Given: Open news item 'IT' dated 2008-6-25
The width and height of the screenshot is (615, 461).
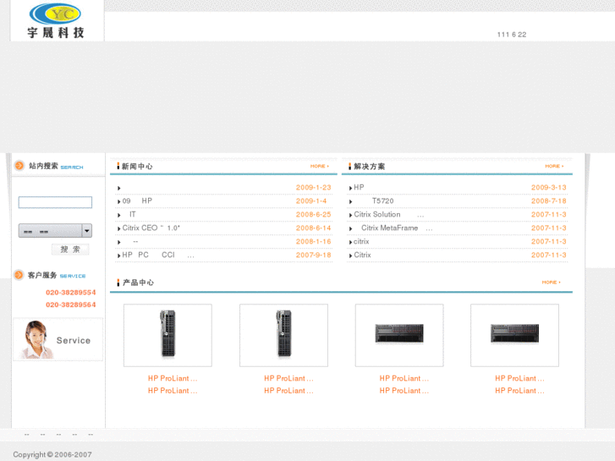Looking at the screenshot, I should (x=133, y=214).
